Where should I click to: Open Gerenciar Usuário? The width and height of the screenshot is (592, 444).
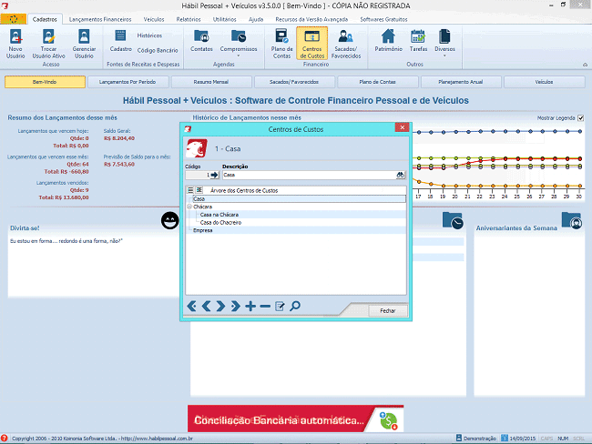[x=84, y=44]
